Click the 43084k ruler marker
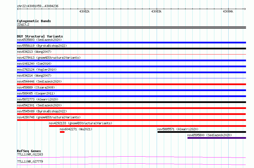 click(x=228, y=11)
